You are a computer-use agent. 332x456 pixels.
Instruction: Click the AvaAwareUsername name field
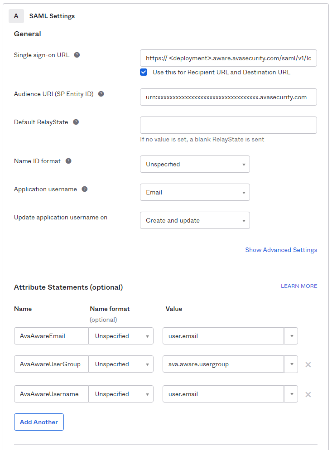[52, 394]
